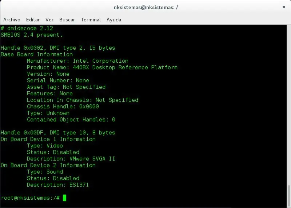Click 'Product Name: 440BX Desktop Reference Platform'
This screenshot has width=291, height=208.
(x=102, y=67)
